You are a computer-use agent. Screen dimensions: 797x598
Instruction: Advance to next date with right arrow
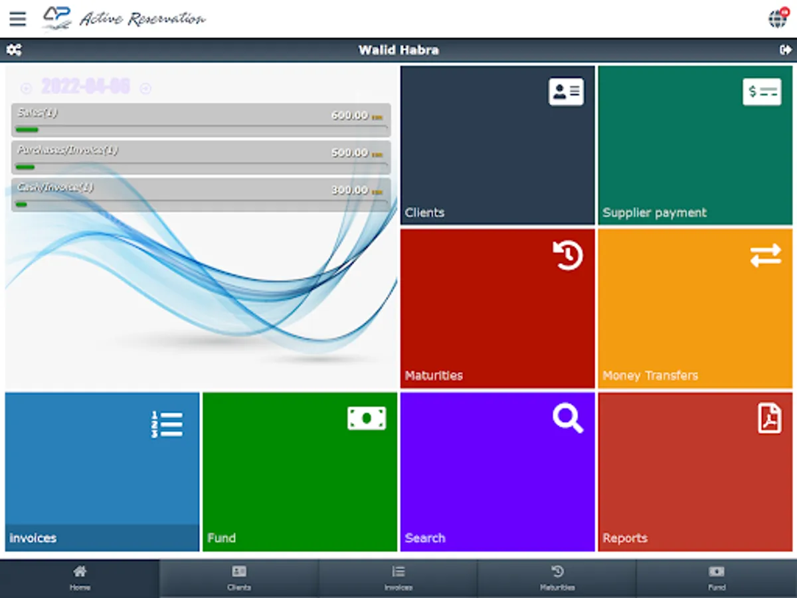pos(145,88)
